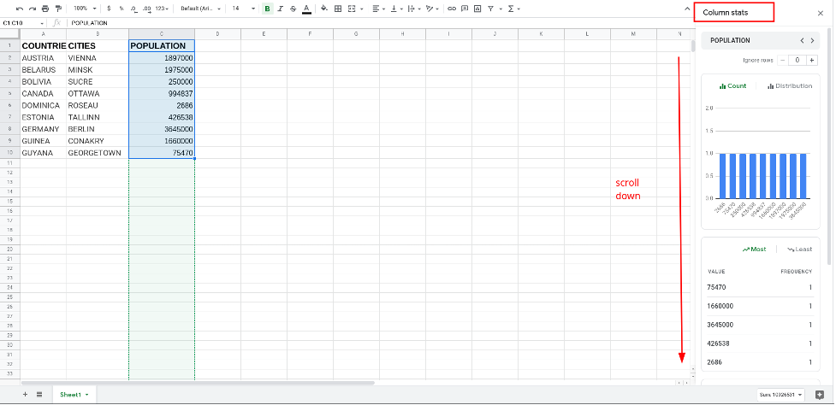Open Functions sigma dropdown
This screenshot has width=836, height=405.
click(x=513, y=9)
